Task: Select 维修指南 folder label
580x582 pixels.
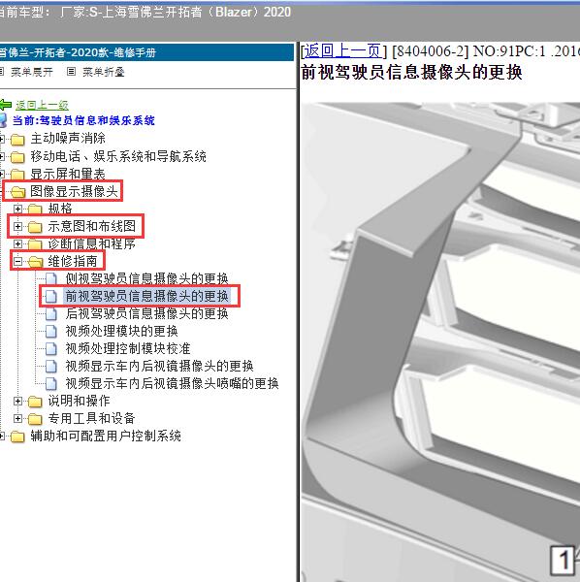Action: click(x=73, y=261)
